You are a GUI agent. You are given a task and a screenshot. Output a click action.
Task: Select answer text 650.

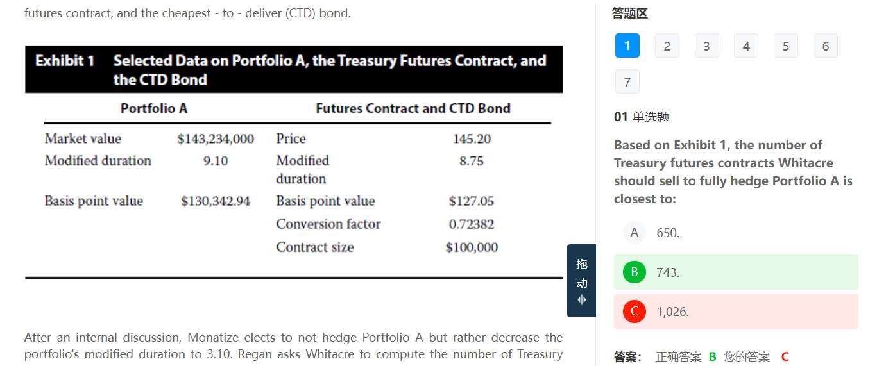(x=668, y=233)
